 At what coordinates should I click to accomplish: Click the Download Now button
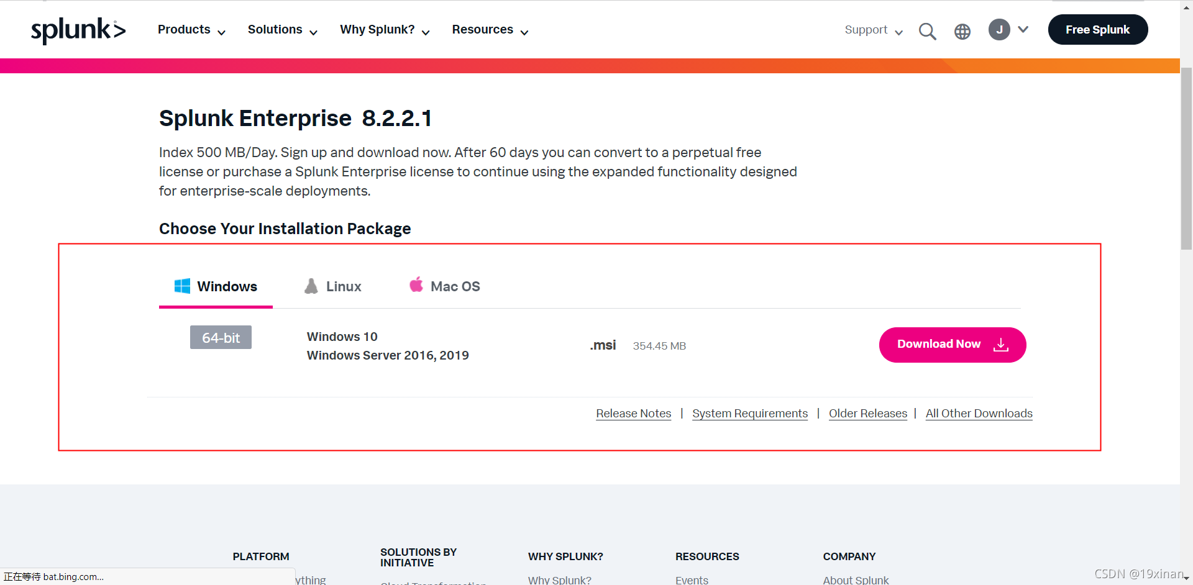tap(953, 345)
